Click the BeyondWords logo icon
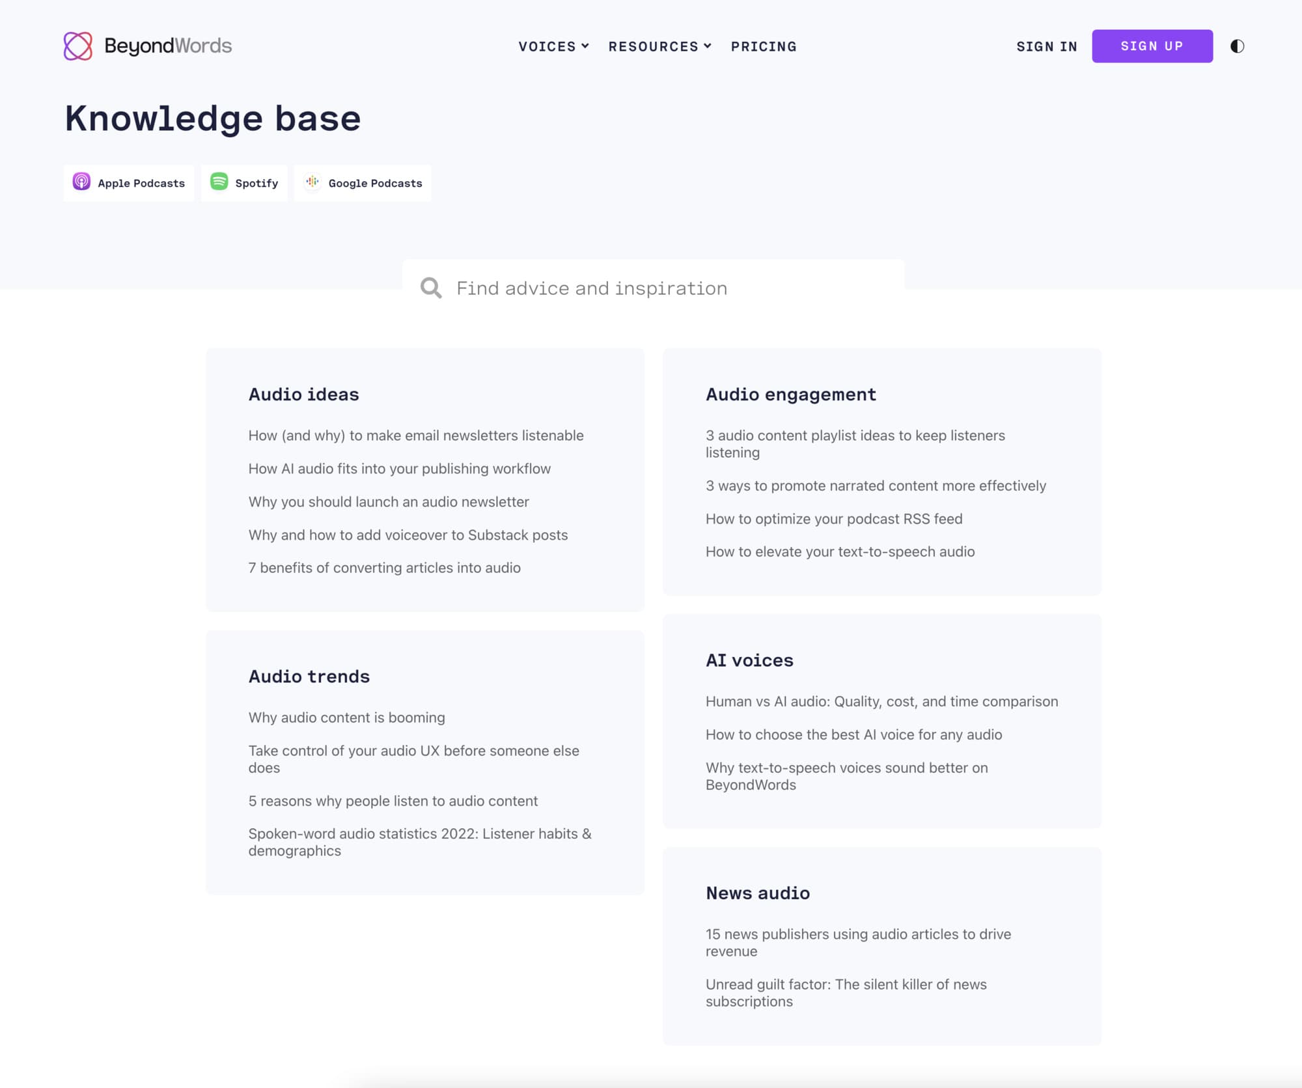 click(78, 46)
